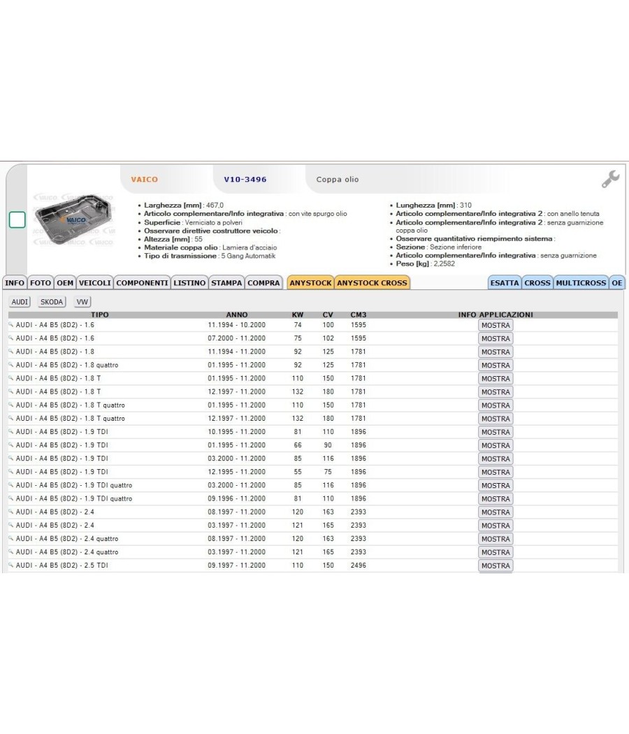Open the ANYSTOCK CROSS tab
The image size is (629, 734).
372,282
